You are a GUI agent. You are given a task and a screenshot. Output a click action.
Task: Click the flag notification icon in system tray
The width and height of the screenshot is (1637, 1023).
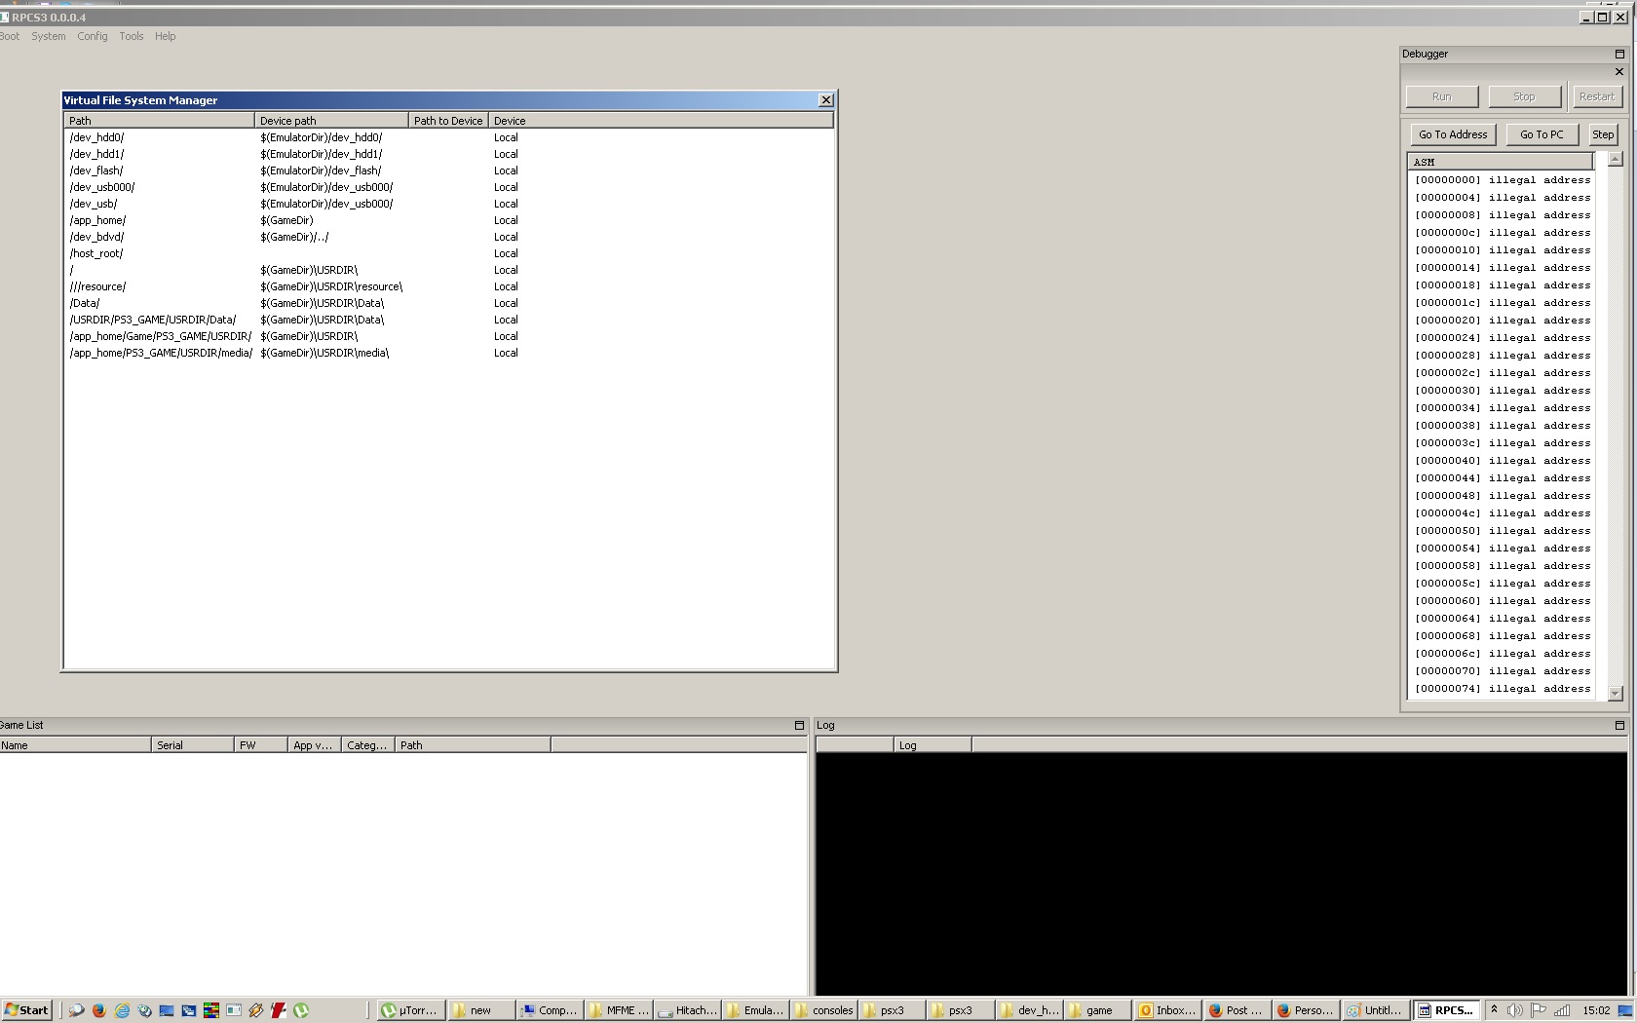pyautogui.click(x=1538, y=1010)
